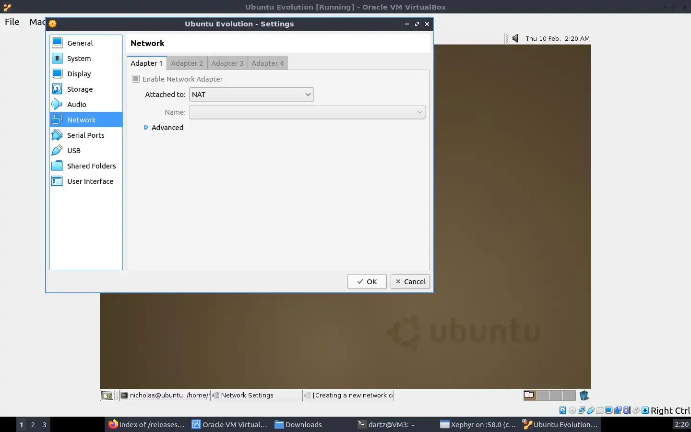Switch to the Adapter 3 tab
The image size is (691, 432).
coord(227,63)
